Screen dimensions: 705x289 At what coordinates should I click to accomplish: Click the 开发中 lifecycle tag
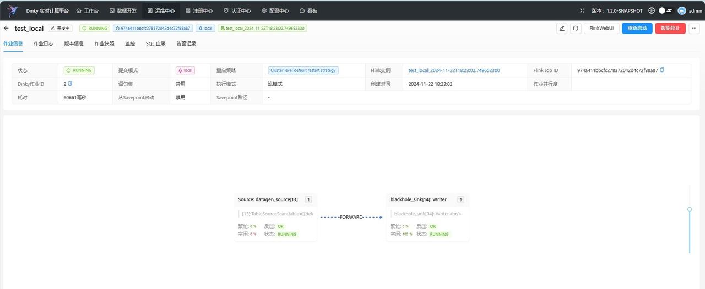[x=60, y=28]
